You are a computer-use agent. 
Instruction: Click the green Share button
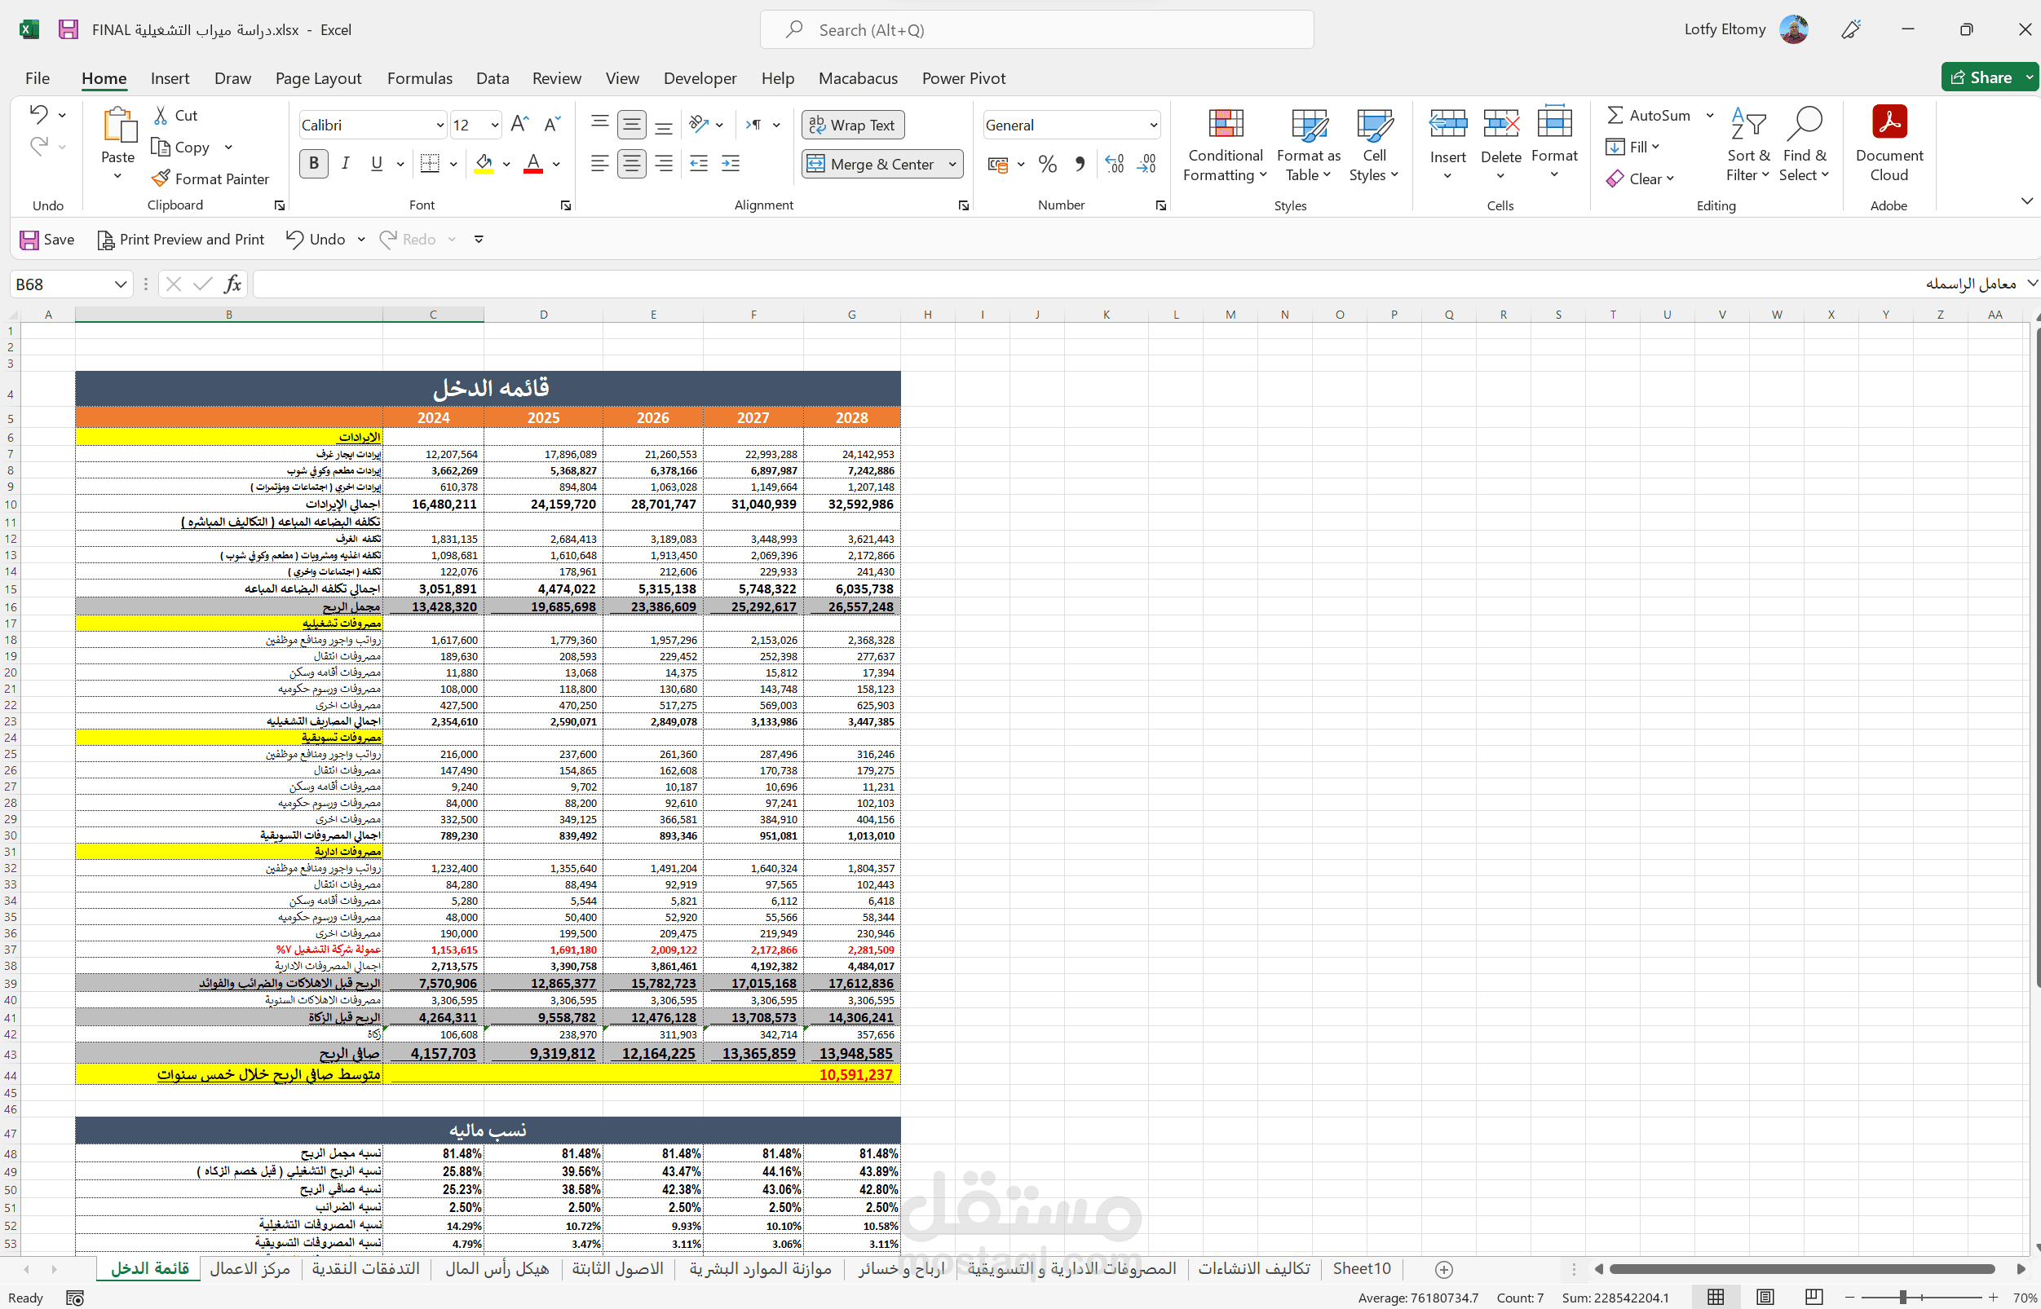1982,77
